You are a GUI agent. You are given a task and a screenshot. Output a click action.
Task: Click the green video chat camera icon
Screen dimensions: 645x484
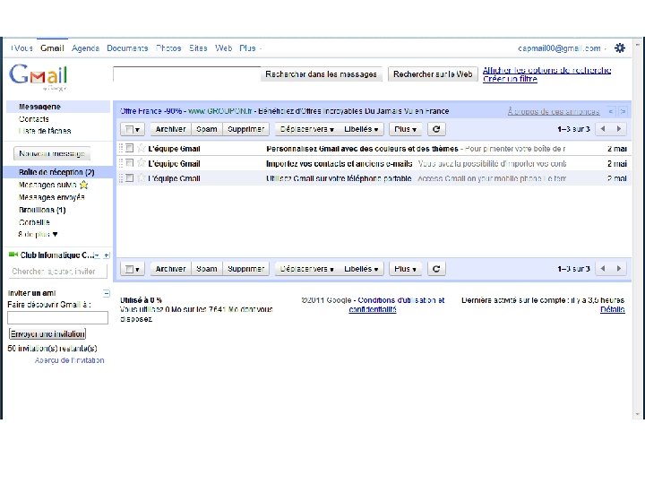pos(13,255)
